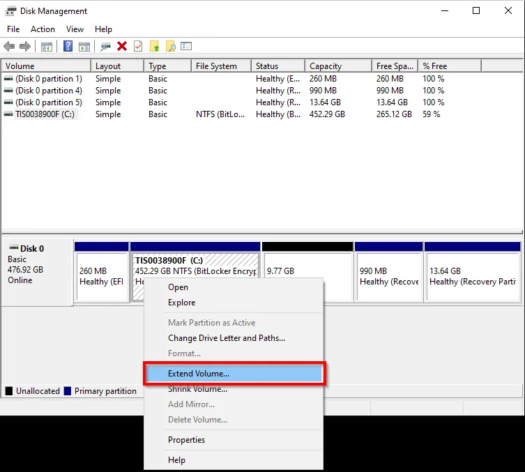Toggle the Show/Hide Console Tree icon

pyautogui.click(x=47, y=47)
